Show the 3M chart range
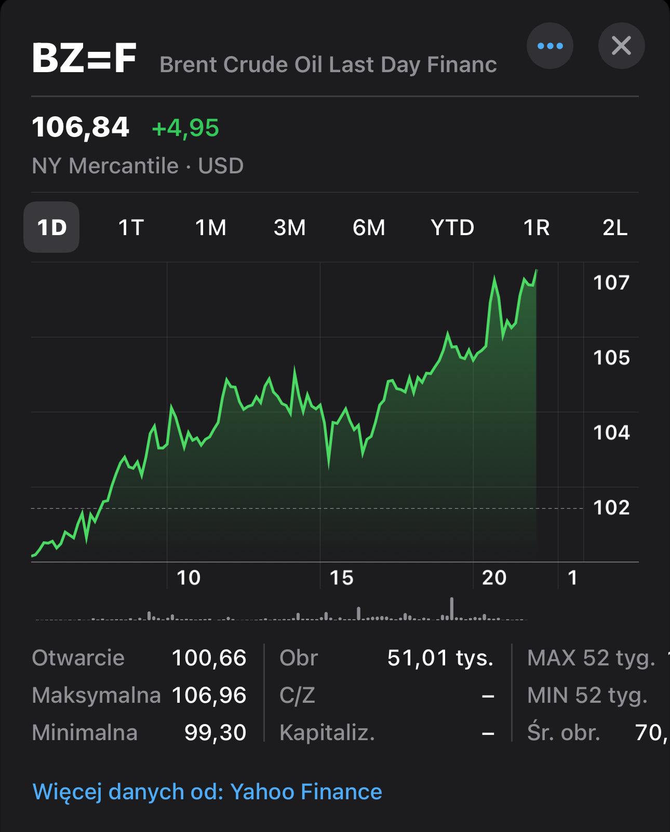 pyautogui.click(x=290, y=227)
